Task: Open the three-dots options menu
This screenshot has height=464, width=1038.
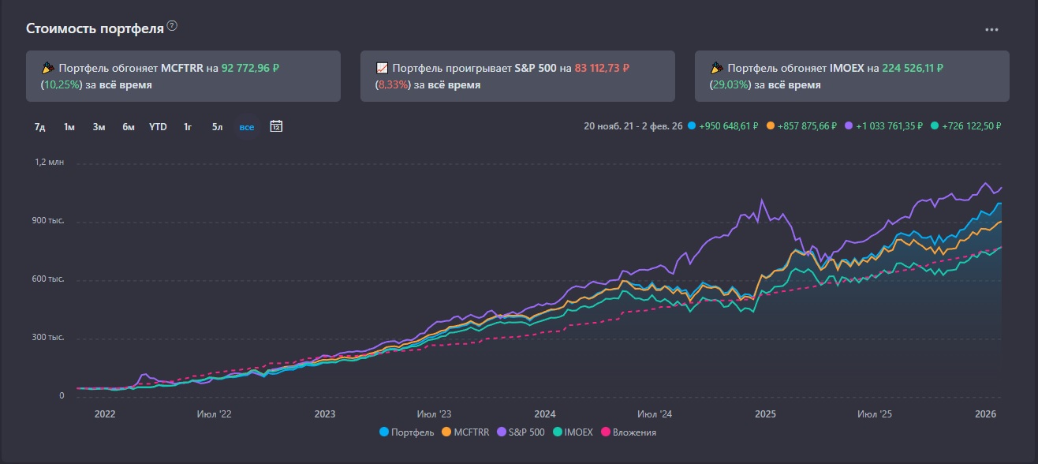Action: (x=991, y=30)
